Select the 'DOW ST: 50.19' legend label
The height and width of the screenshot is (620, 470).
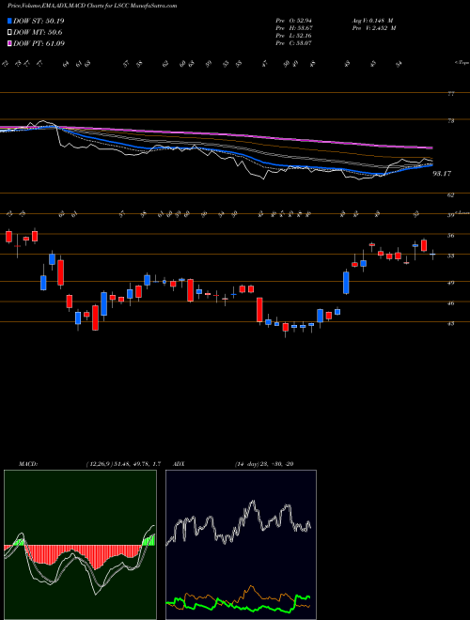coord(39,21)
